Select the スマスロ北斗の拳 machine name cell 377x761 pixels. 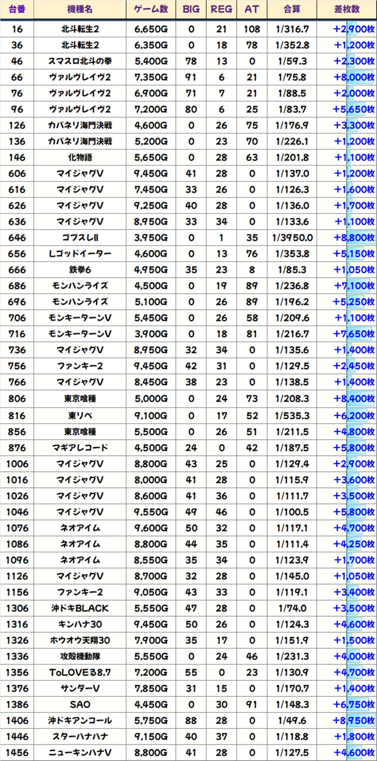pos(80,61)
